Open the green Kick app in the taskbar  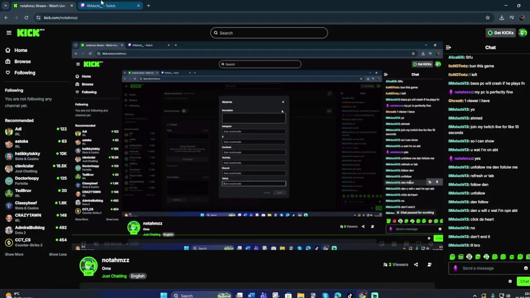click(375, 296)
